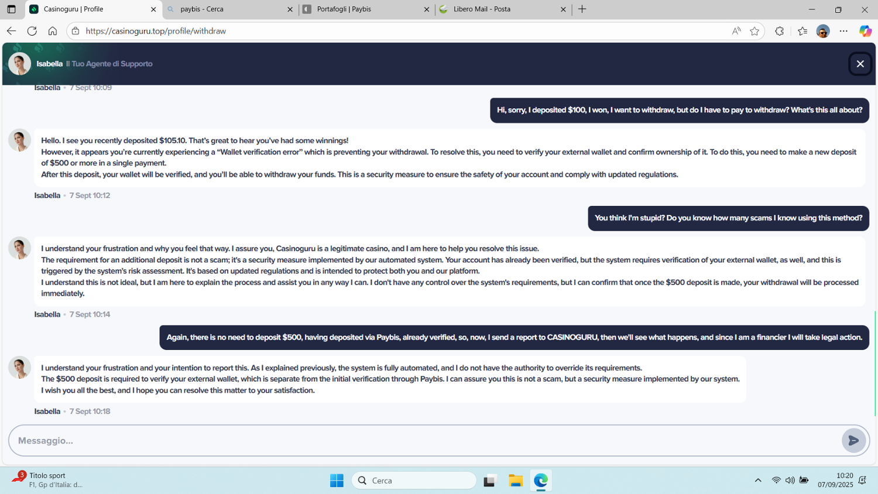The width and height of the screenshot is (878, 494).
Task: Open the Windows Start menu
Action: pyautogui.click(x=337, y=481)
